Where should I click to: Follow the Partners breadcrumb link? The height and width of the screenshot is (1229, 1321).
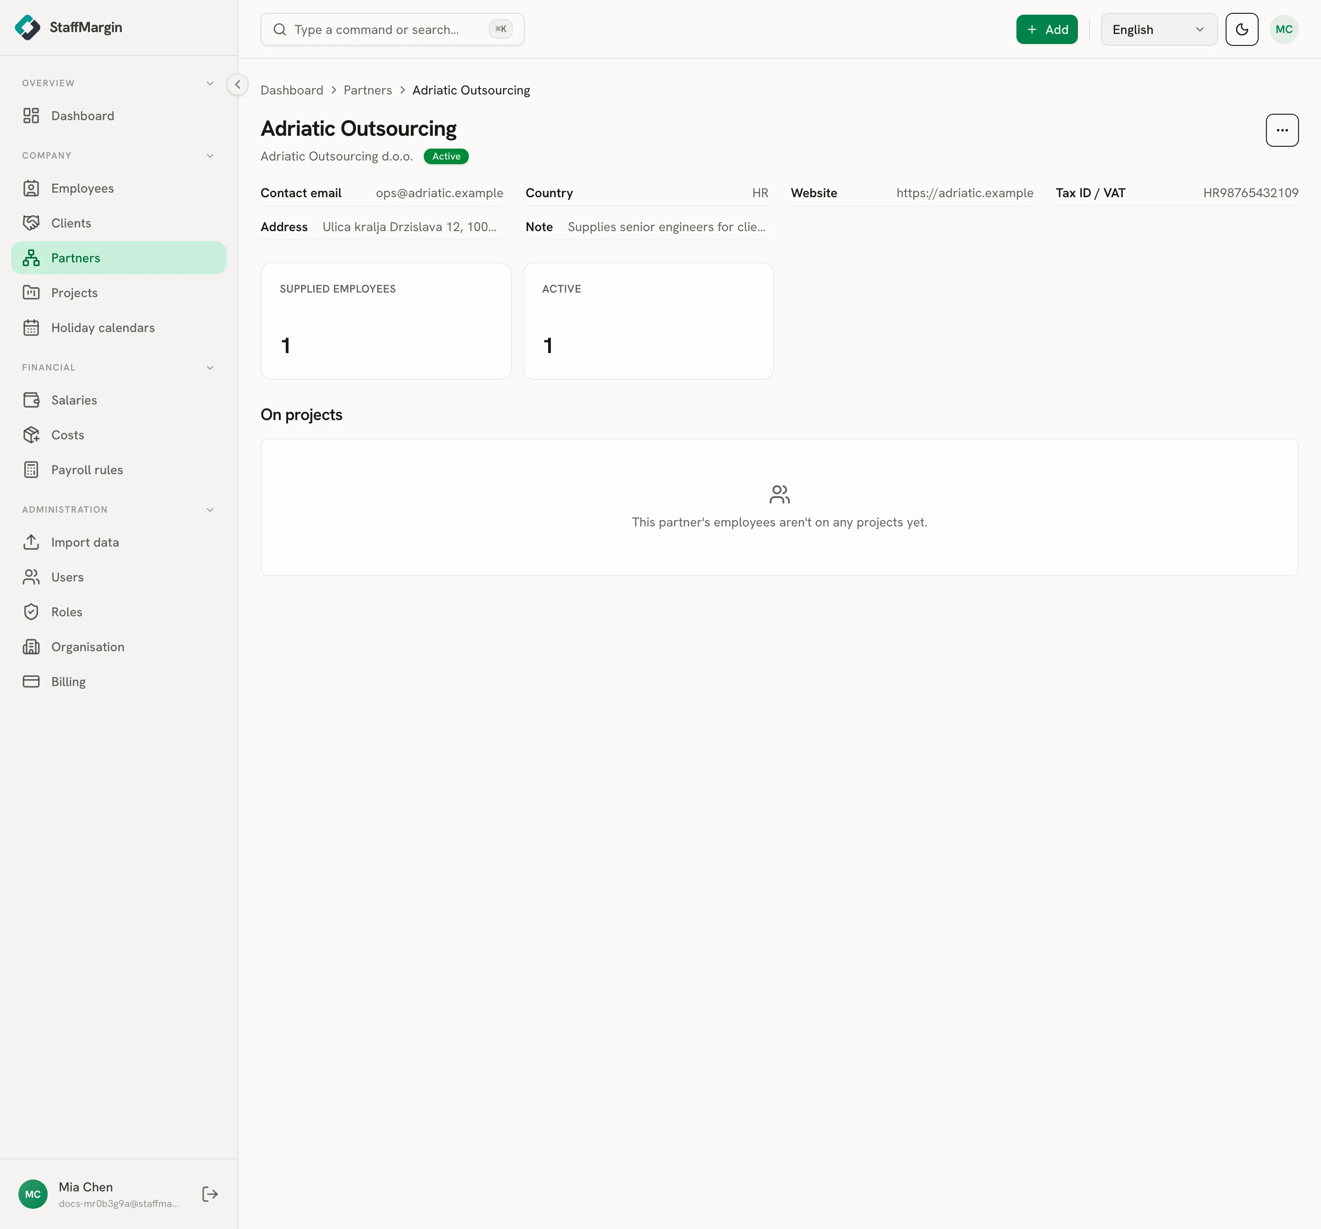367,90
